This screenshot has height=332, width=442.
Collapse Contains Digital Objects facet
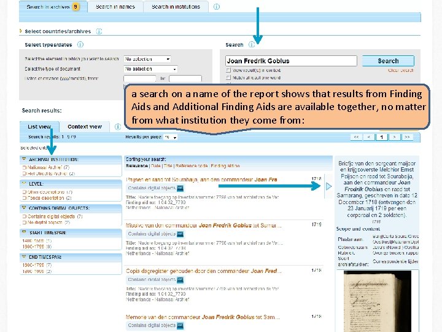[24, 208]
